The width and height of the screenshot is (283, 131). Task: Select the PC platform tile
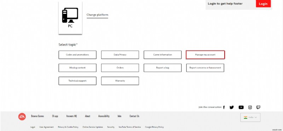click(70, 18)
